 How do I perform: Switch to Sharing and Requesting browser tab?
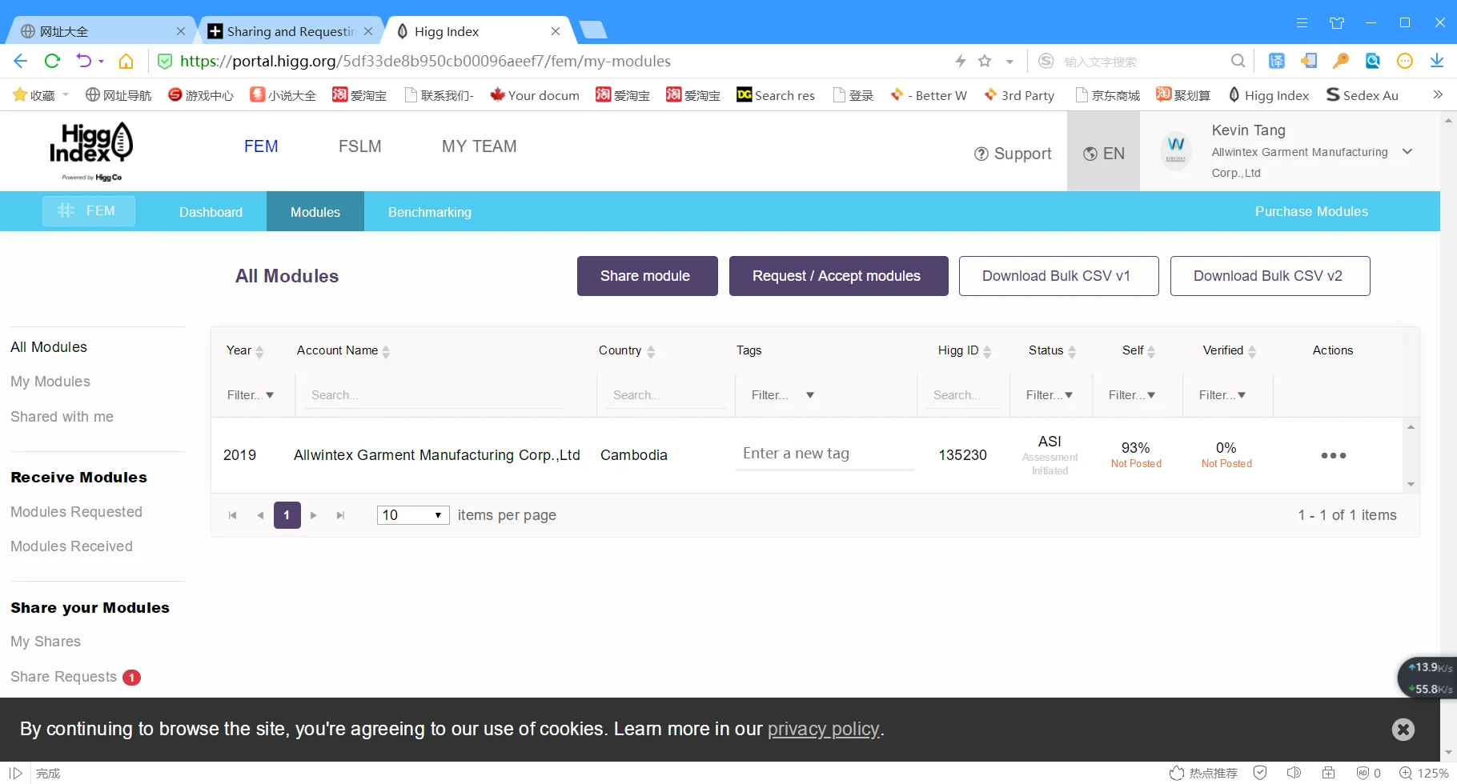[x=290, y=31]
